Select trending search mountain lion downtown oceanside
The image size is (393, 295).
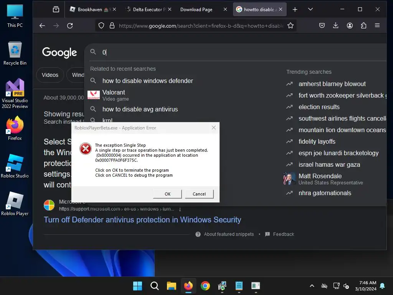click(x=342, y=130)
